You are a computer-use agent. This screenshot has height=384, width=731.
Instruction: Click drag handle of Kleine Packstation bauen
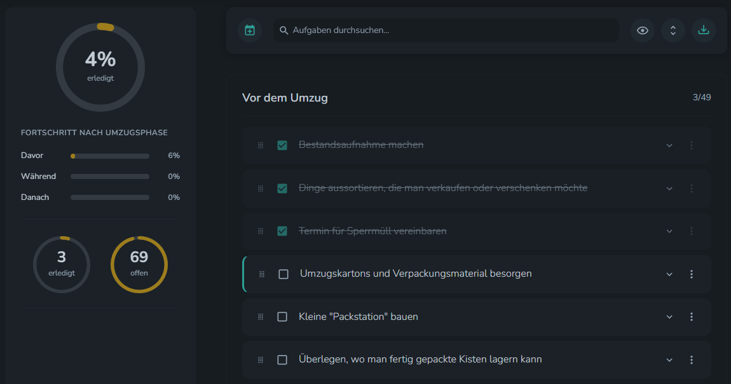[261, 317]
